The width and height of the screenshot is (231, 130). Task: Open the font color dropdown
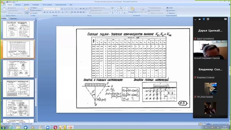[x=67, y=12]
